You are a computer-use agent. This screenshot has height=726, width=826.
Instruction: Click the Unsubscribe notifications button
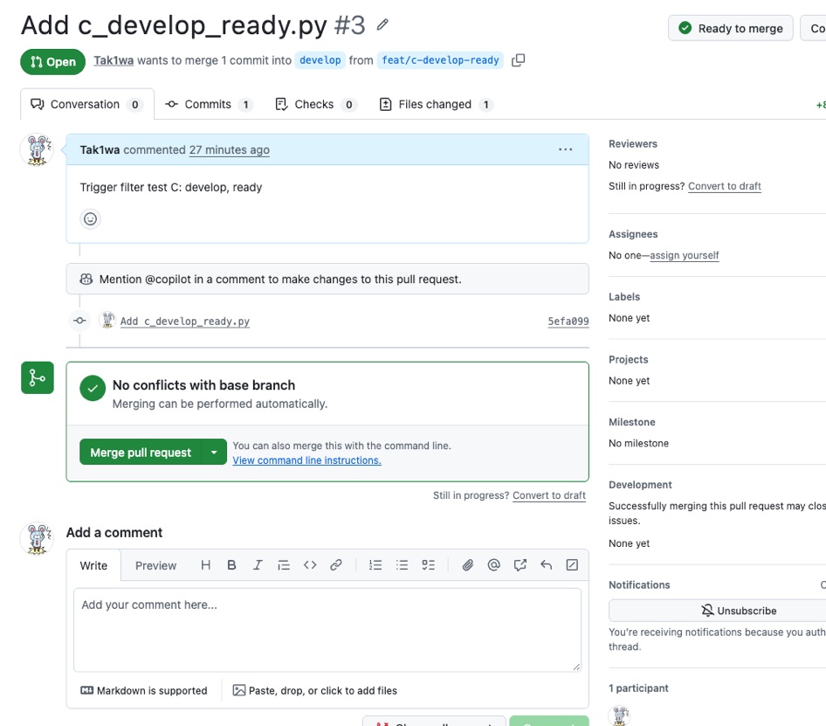(739, 611)
